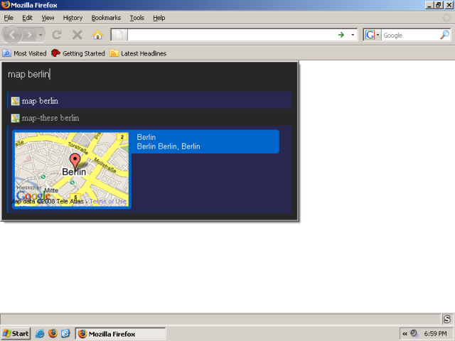Click the Google logo on the map

click(x=33, y=196)
